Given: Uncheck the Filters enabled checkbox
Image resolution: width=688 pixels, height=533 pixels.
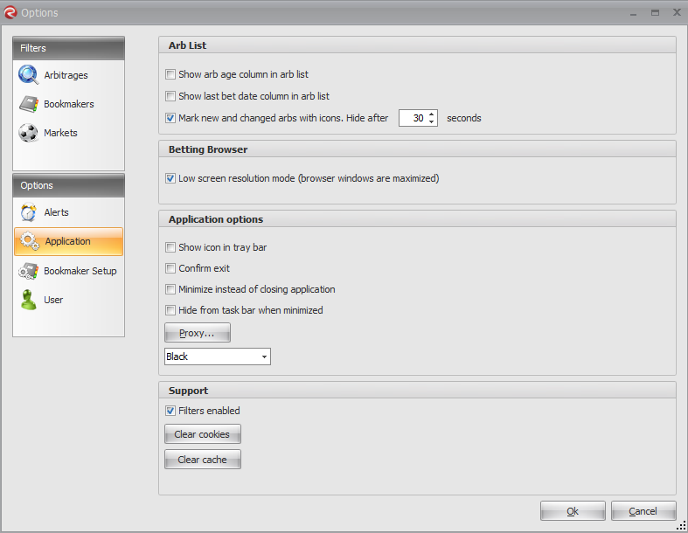Looking at the screenshot, I should 170,411.
